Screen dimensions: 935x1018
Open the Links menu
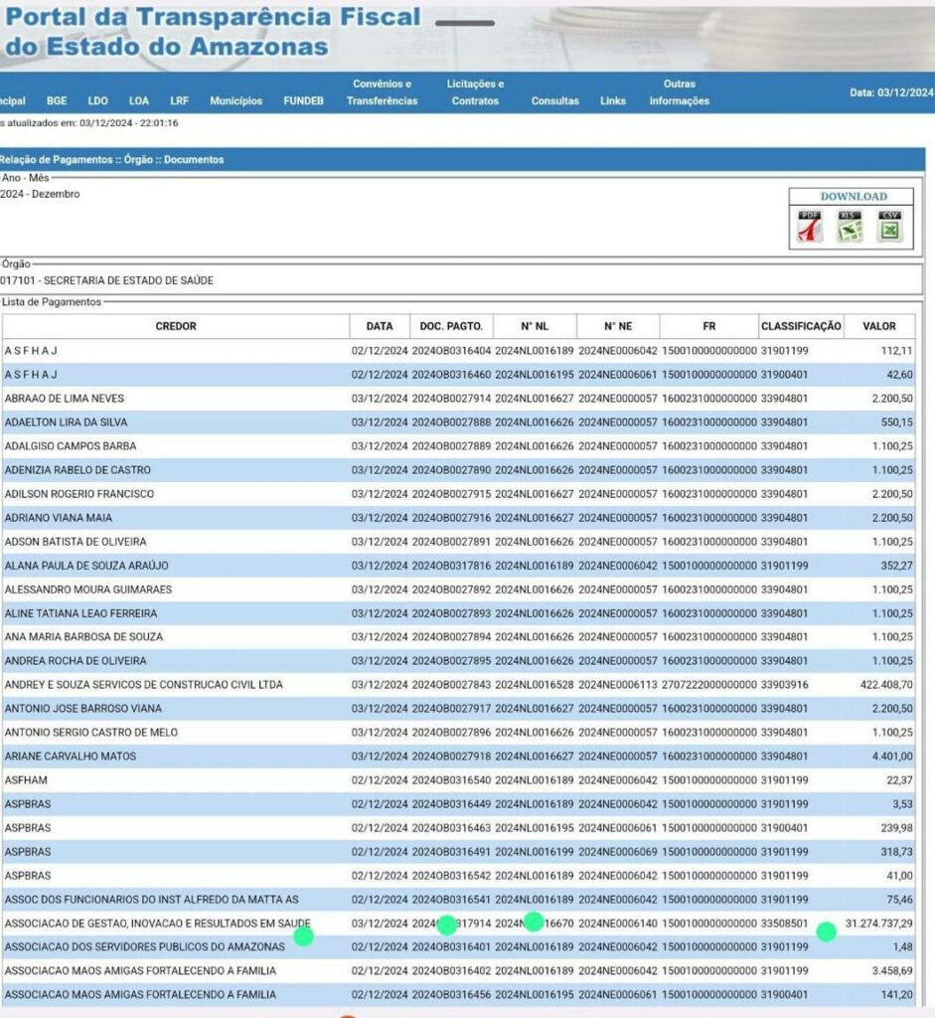612,100
